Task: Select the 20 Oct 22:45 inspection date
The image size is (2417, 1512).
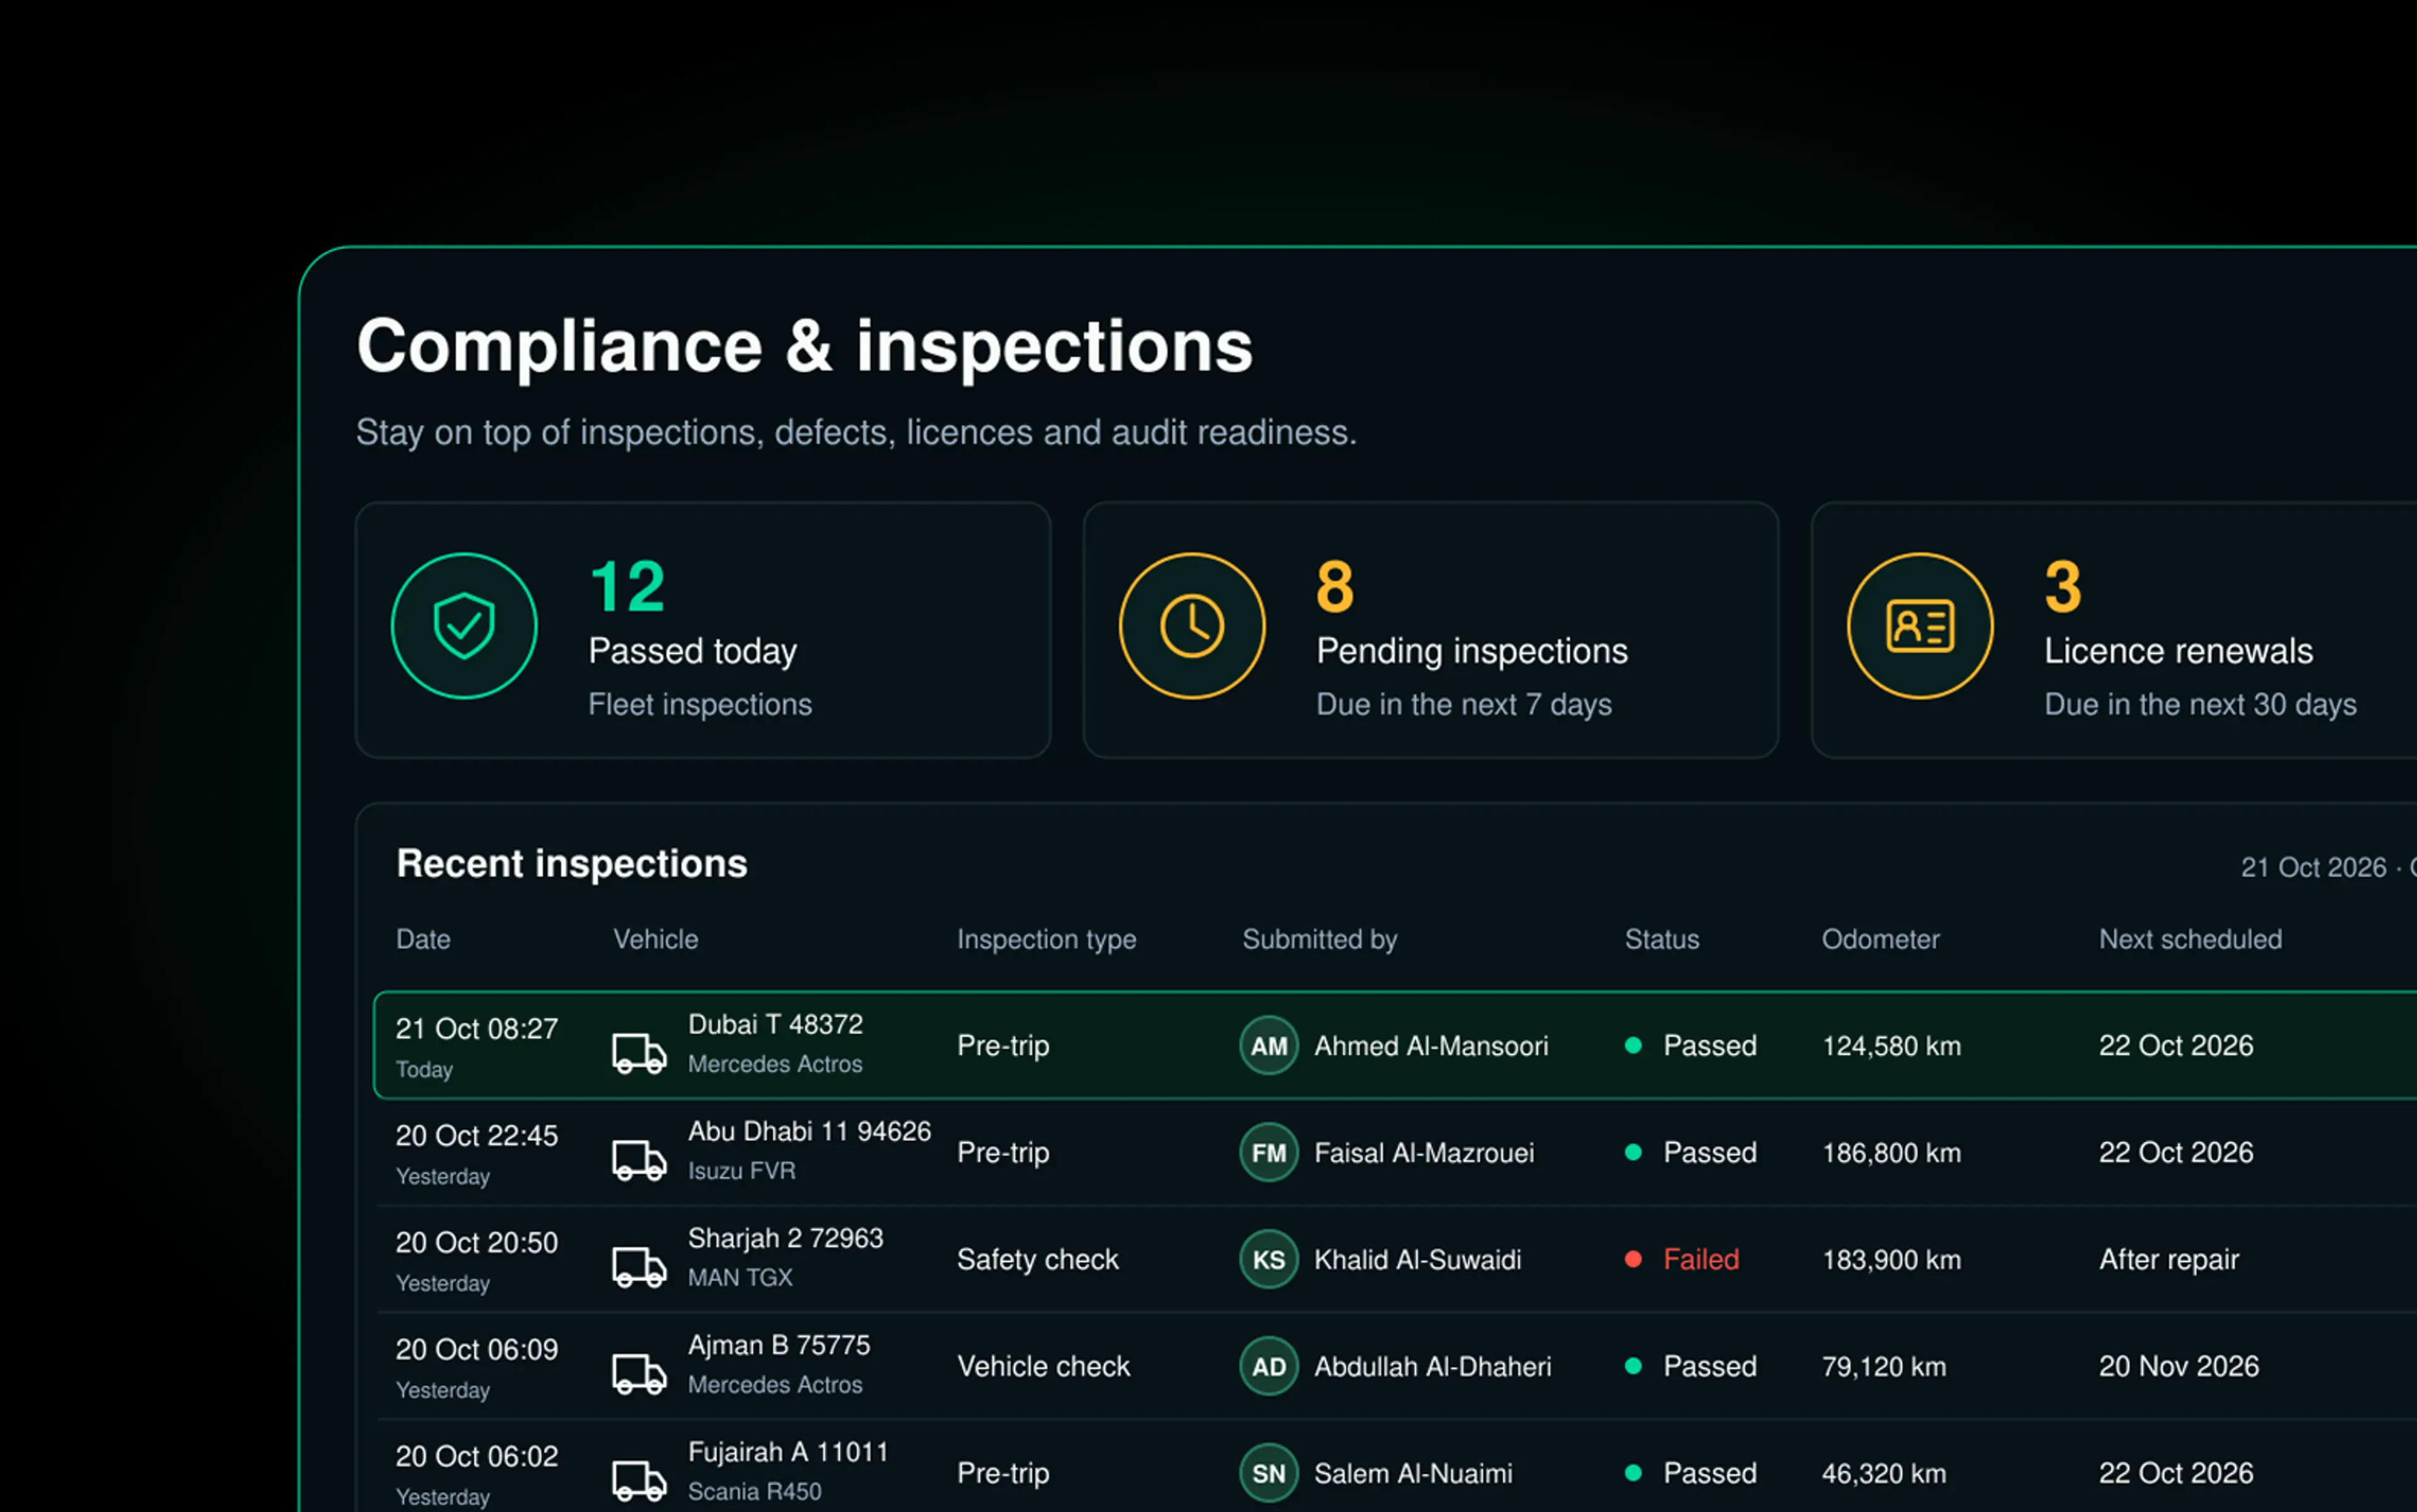Action: [477, 1136]
